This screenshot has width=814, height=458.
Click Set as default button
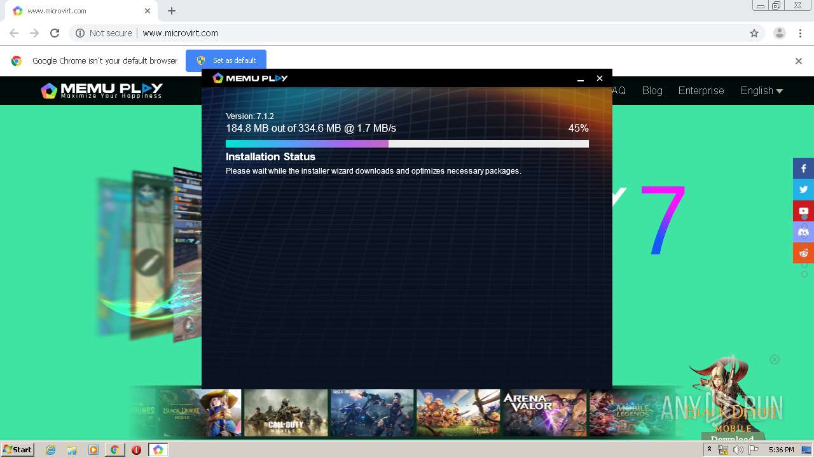tap(226, 60)
